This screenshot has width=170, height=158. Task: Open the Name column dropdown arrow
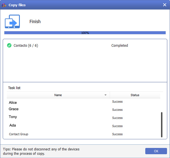coord(106,95)
